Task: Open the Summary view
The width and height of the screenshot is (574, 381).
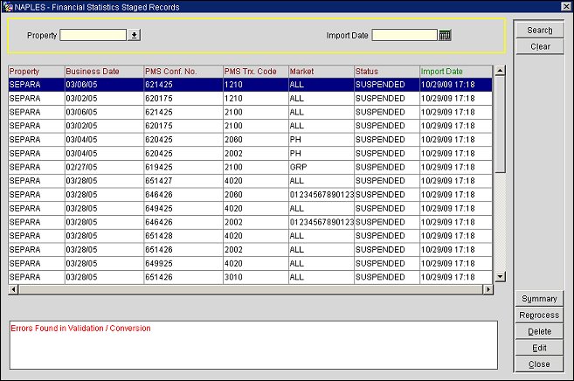Action: tap(539, 299)
